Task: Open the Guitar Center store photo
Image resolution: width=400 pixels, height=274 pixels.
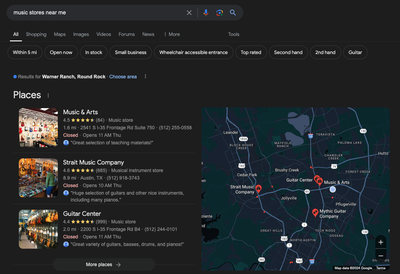Action: coord(38,229)
